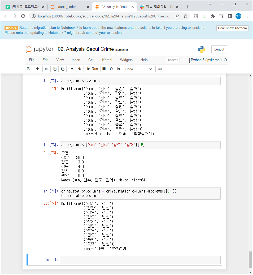The height and width of the screenshot is (275, 253).
Task: Open the View menu
Action: pos(60,60)
